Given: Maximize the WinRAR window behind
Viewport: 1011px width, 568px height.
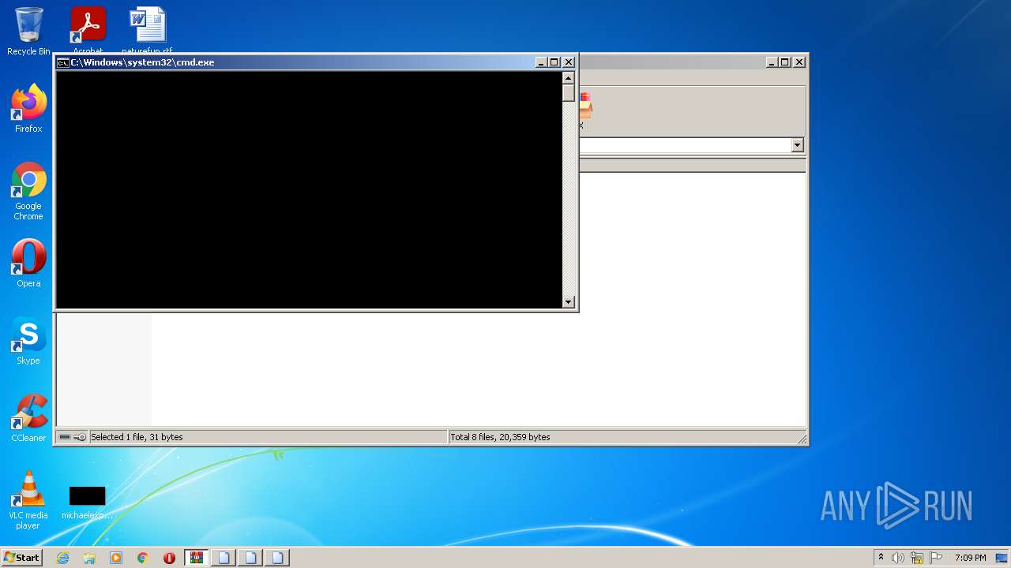Looking at the screenshot, I should 785,62.
